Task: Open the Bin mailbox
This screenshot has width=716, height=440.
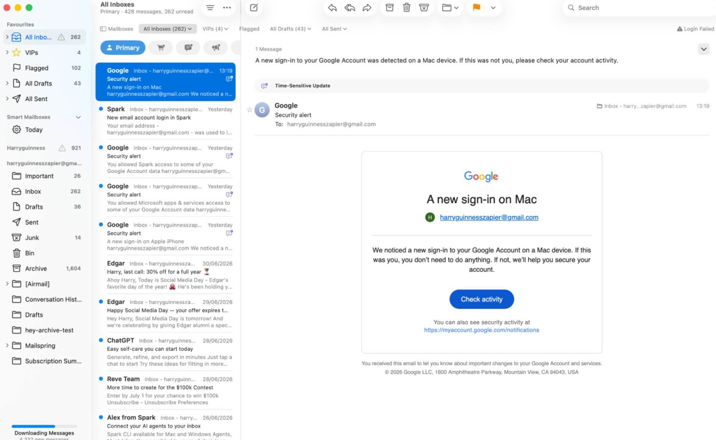Action: (45, 253)
